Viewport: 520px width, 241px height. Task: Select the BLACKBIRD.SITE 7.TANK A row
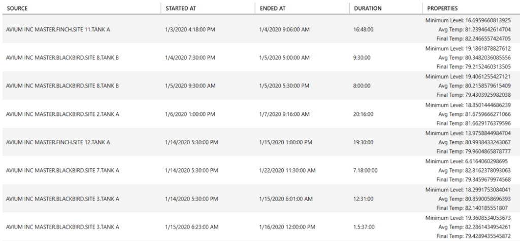[260, 171]
